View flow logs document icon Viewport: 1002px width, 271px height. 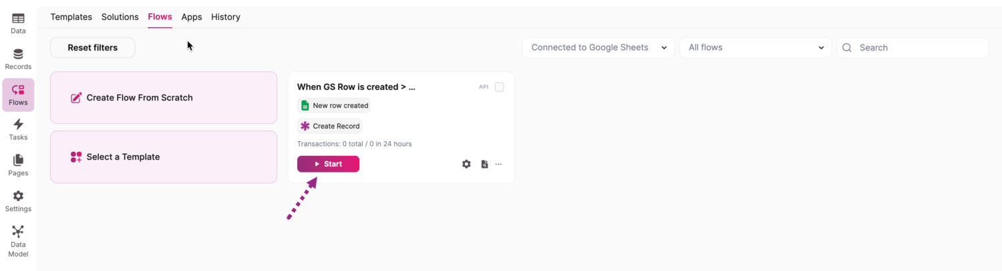tap(484, 164)
